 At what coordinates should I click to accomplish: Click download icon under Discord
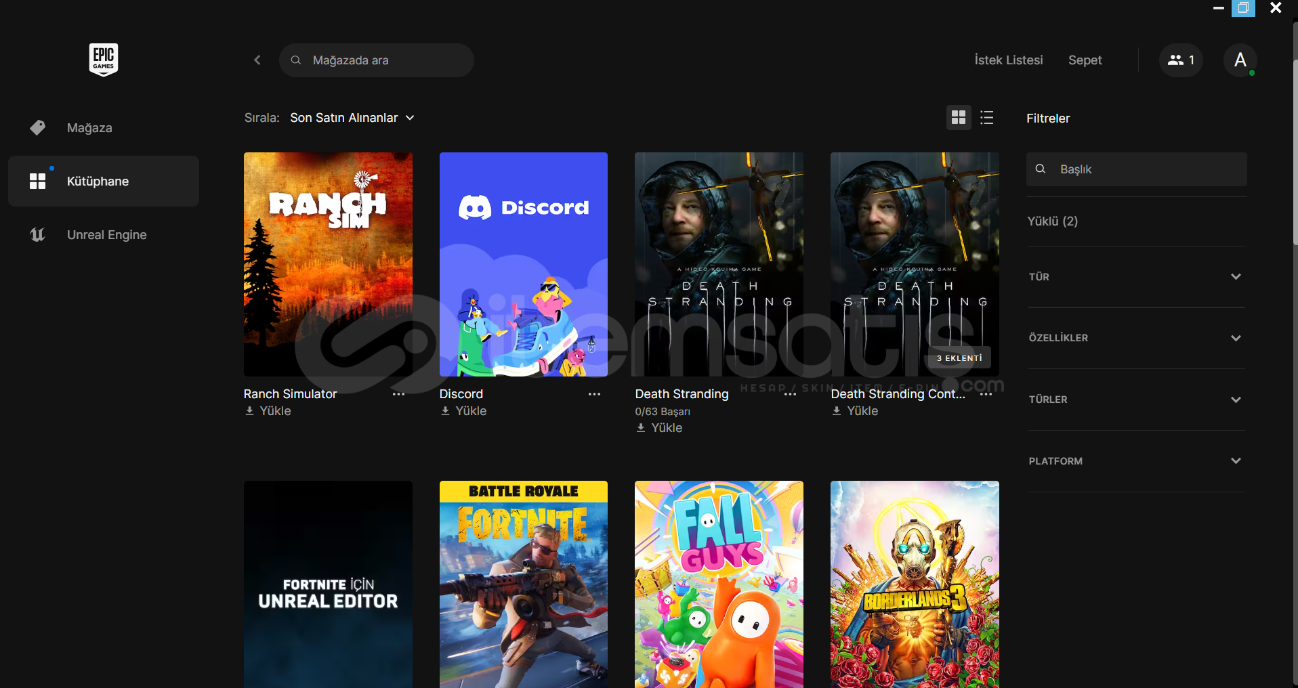[x=445, y=411]
